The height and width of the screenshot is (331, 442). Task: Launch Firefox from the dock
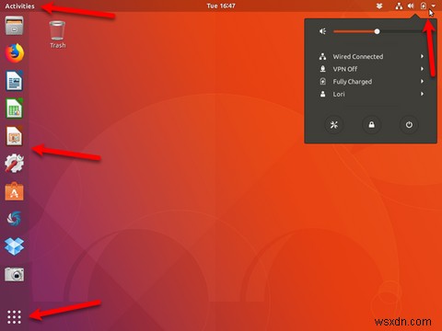point(15,52)
